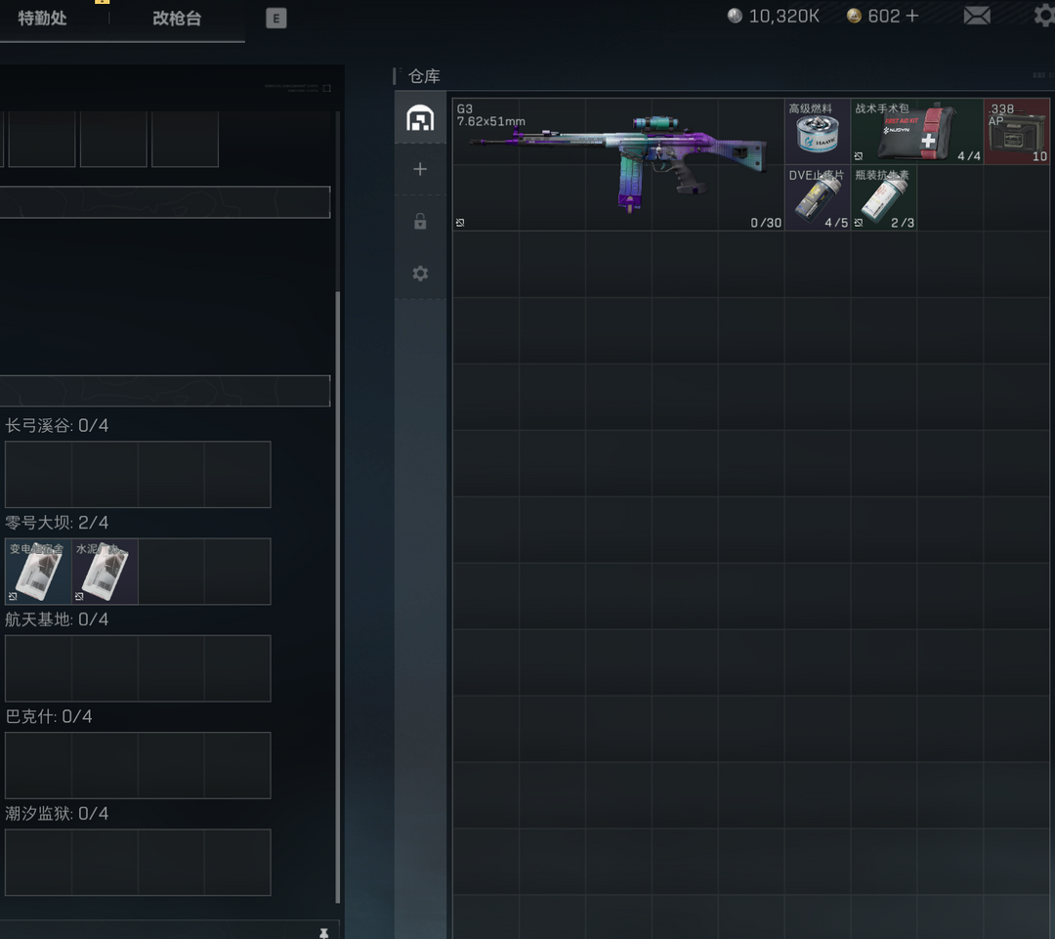Select the 瓶装抗生素 antibiotics bottle

click(884, 197)
